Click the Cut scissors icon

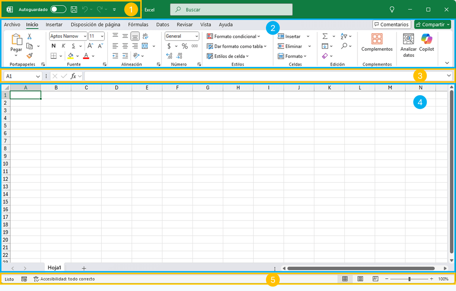click(30, 37)
